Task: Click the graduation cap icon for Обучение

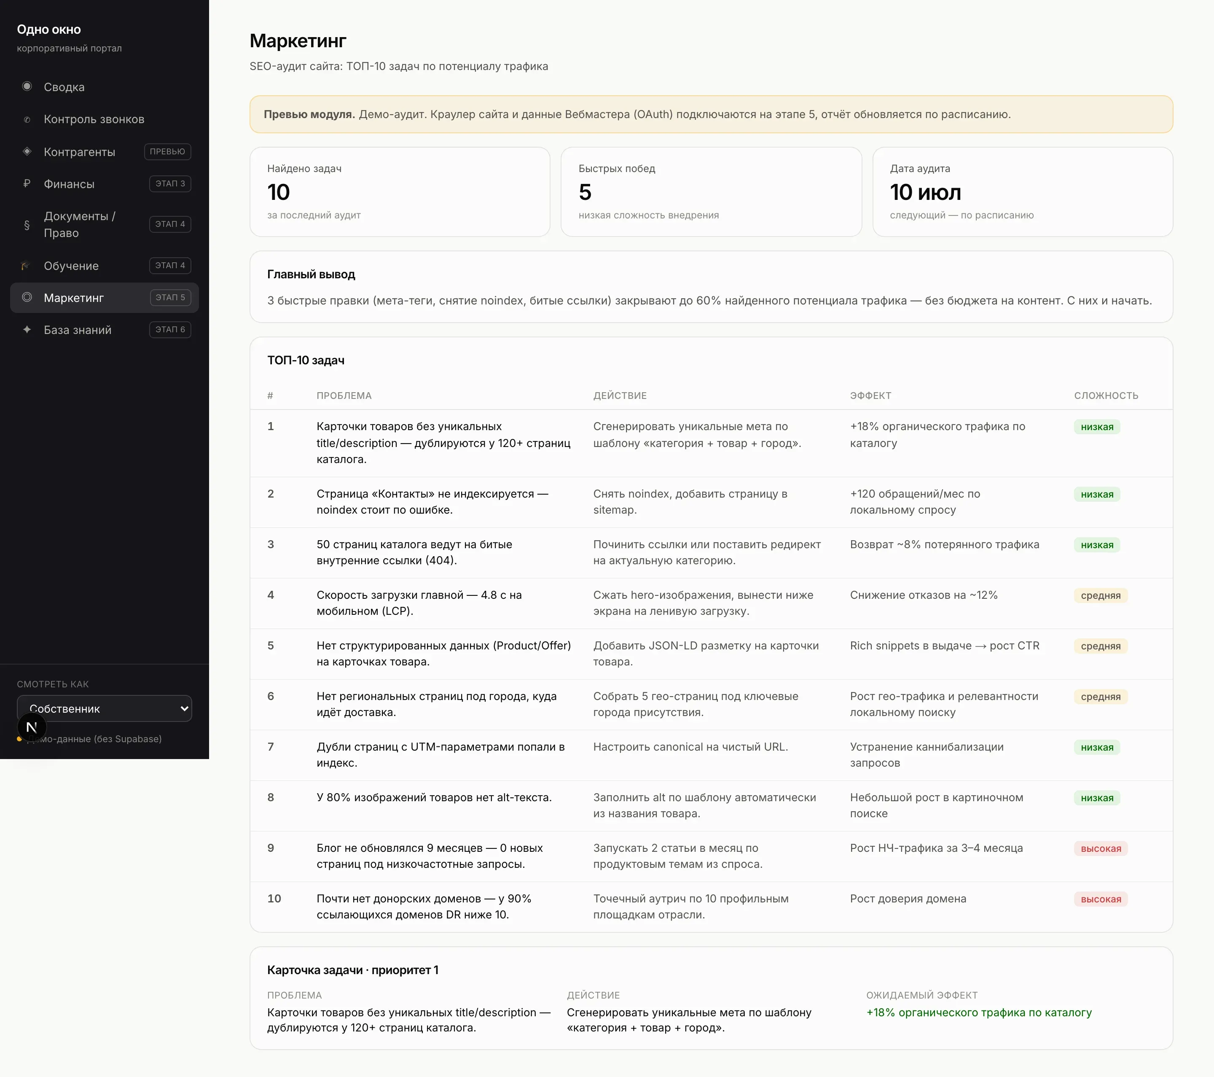Action: point(26,266)
